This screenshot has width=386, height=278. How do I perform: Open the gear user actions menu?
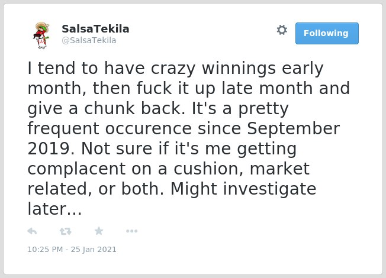click(282, 30)
